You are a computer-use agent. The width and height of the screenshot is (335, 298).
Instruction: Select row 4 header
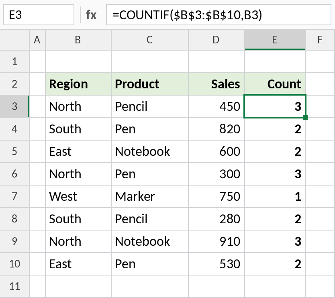pyautogui.click(x=14, y=129)
